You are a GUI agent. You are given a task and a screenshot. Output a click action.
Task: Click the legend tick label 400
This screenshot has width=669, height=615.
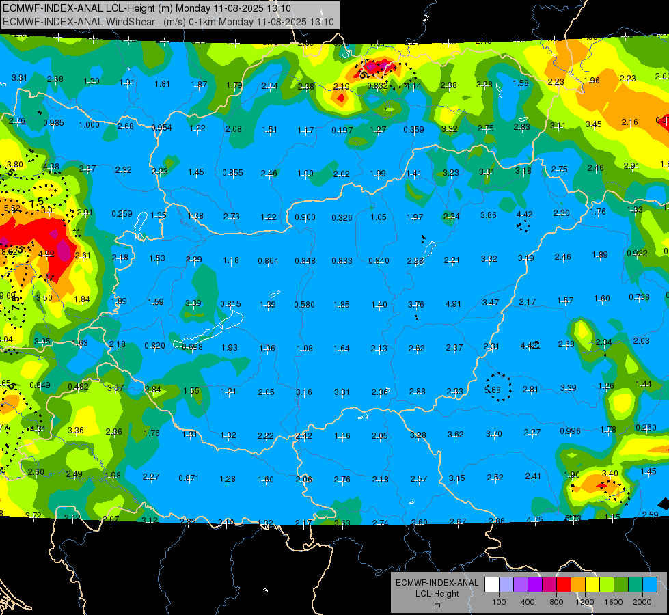click(528, 602)
